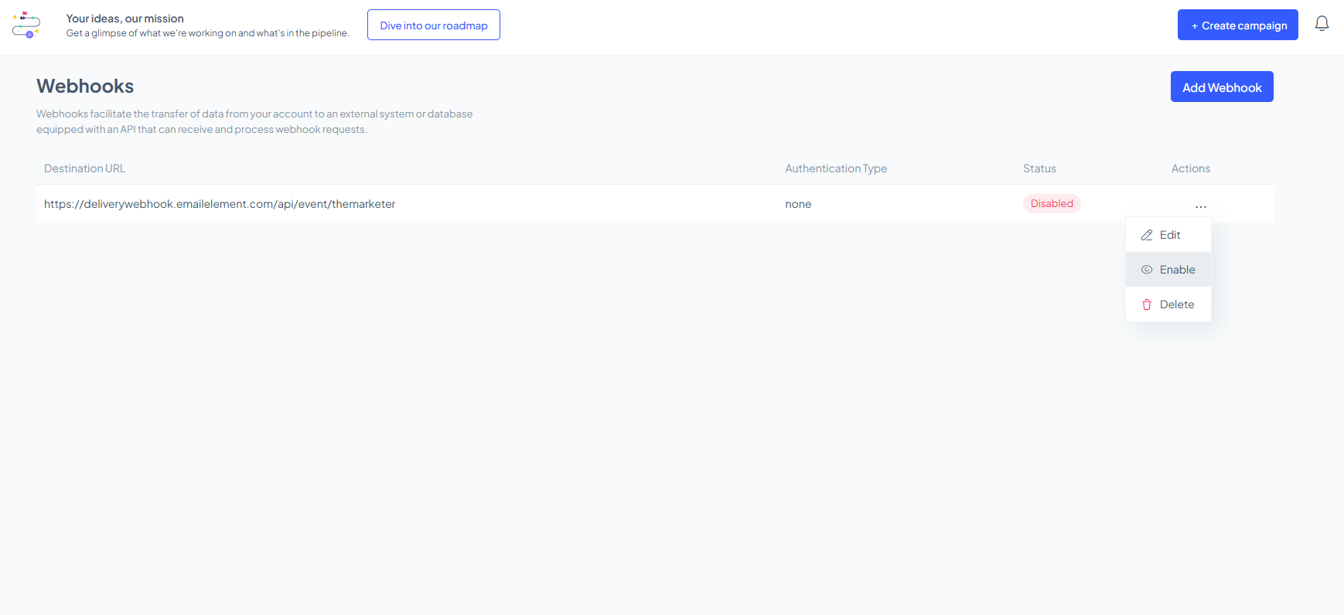Select Delete from the actions menu

(1176, 304)
